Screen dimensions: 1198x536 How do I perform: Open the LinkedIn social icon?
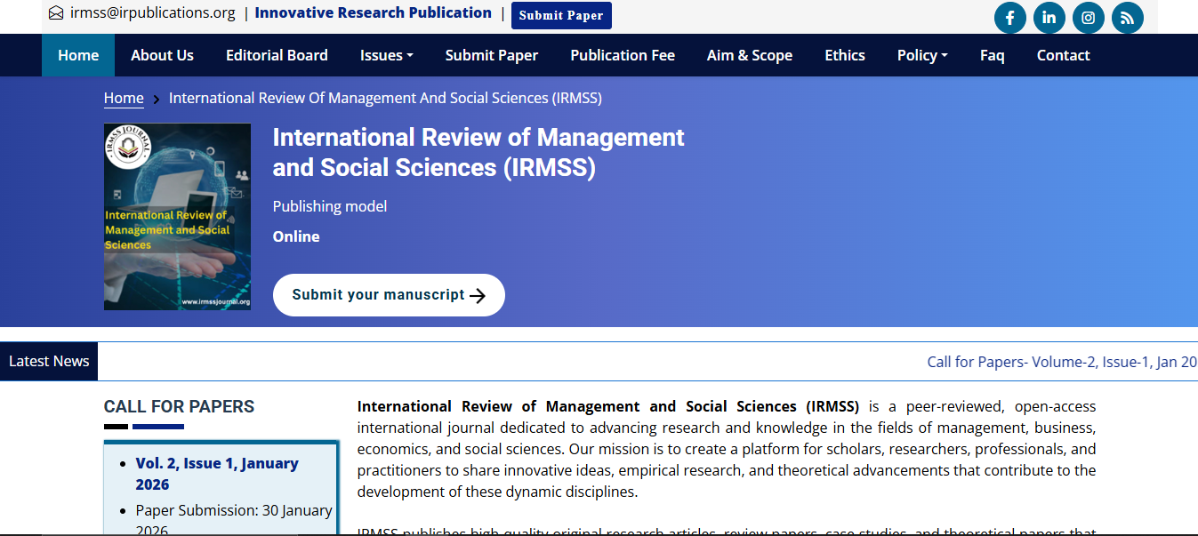click(1049, 18)
